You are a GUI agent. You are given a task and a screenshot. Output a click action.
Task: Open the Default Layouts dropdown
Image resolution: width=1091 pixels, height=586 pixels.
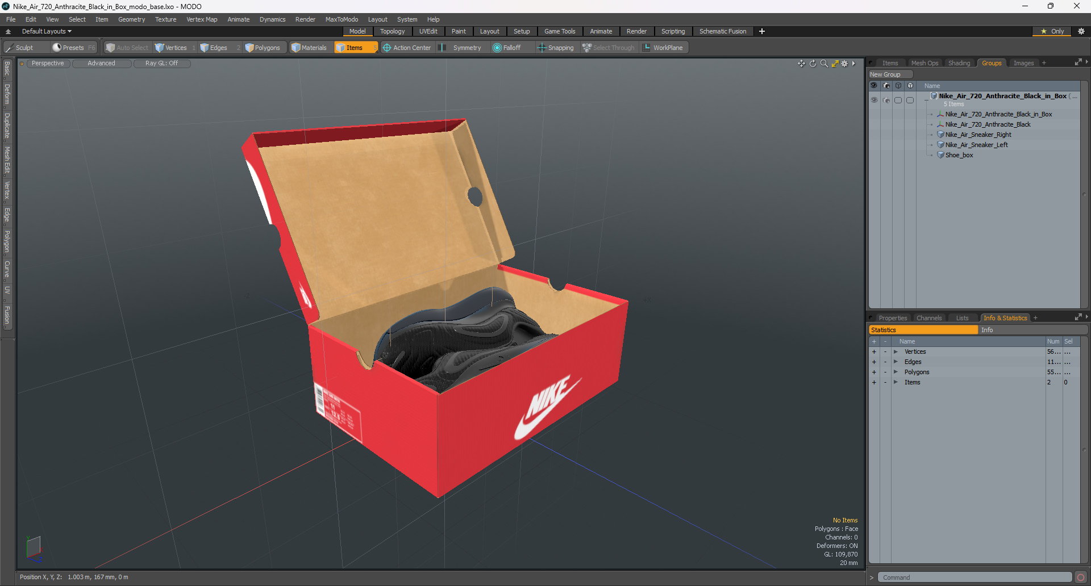point(47,31)
